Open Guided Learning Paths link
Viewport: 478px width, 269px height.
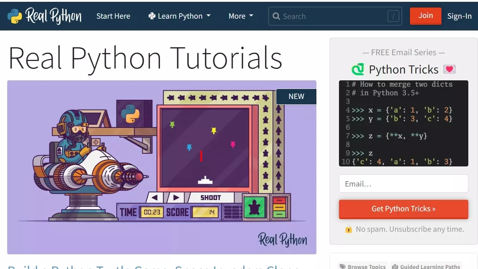pos(426,266)
